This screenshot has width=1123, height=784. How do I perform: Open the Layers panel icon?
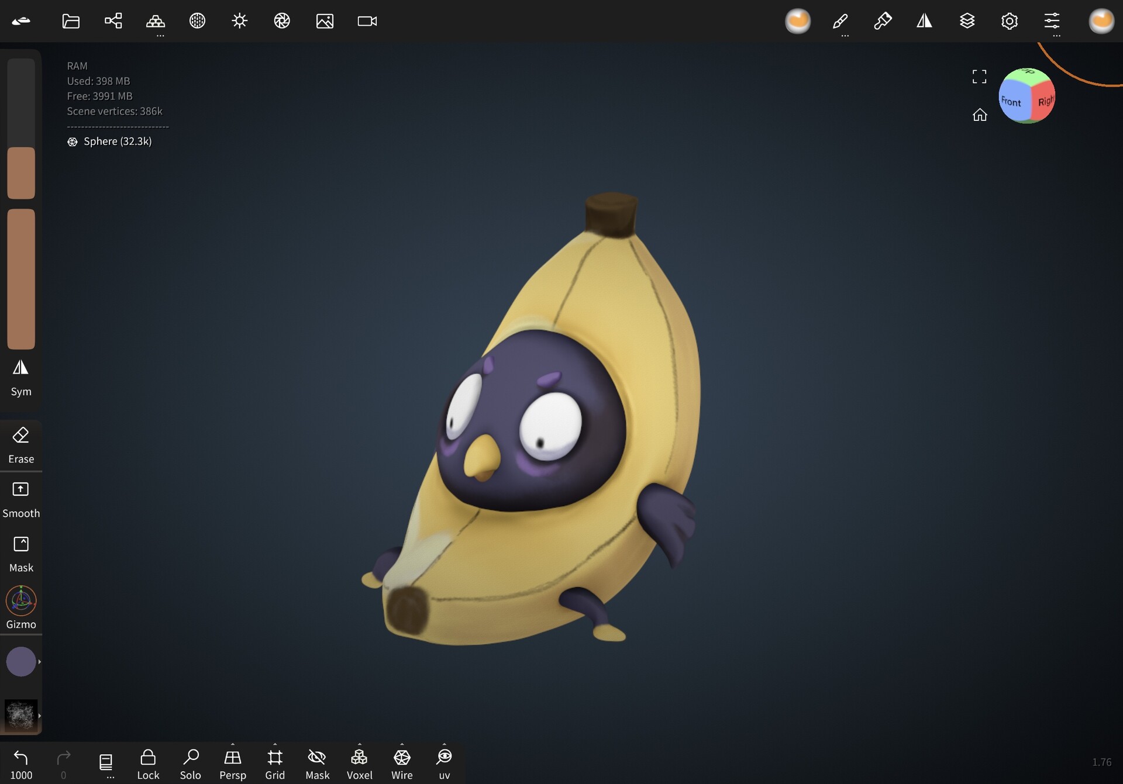(x=967, y=21)
